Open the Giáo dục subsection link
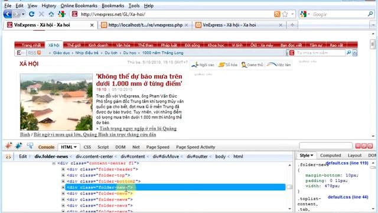The width and height of the screenshot is (378, 213). pyautogui.click(x=61, y=53)
